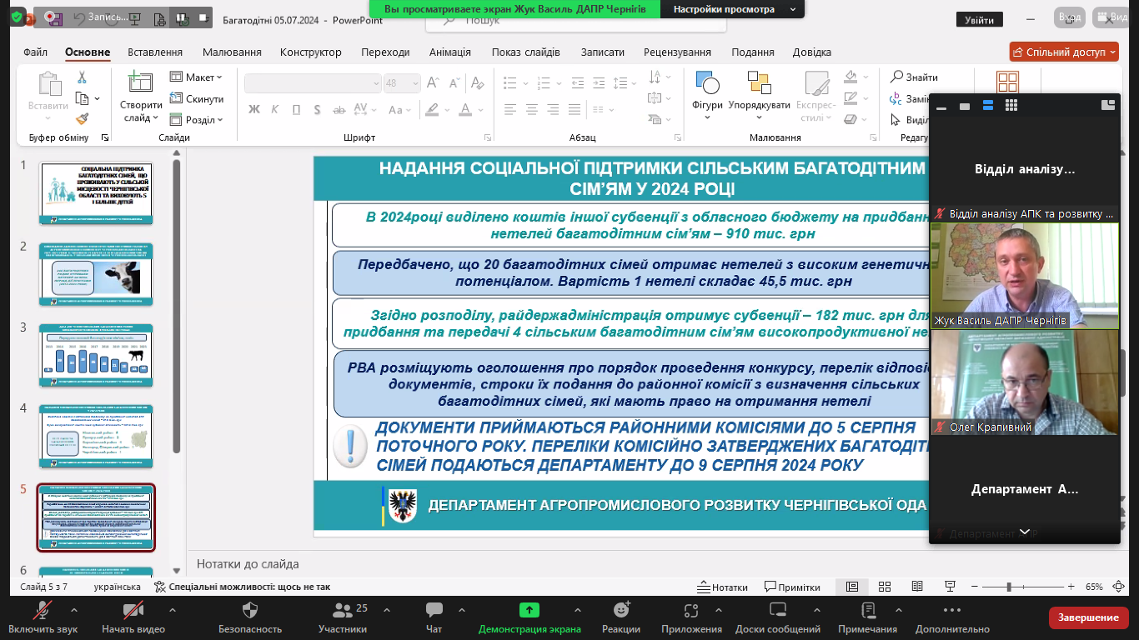Click the red Завершение button
1139x640 pixels.
1088,617
